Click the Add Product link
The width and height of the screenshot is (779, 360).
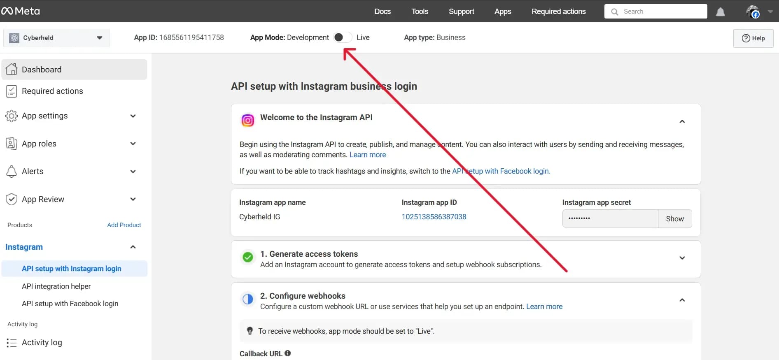click(124, 225)
